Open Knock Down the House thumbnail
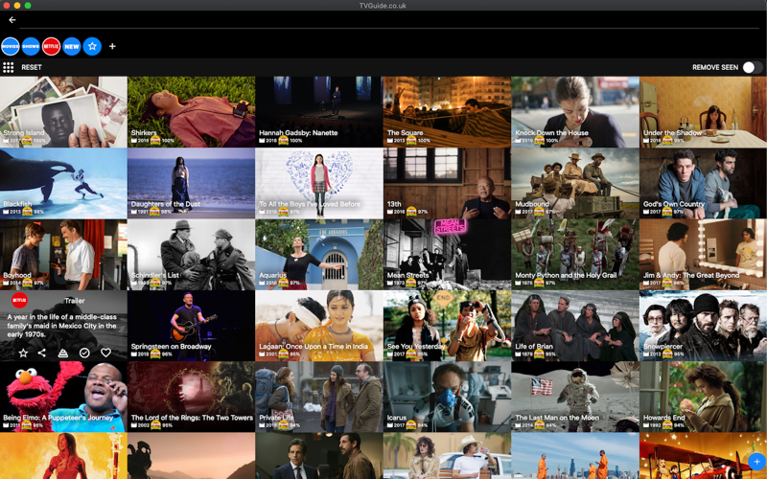 (x=574, y=112)
